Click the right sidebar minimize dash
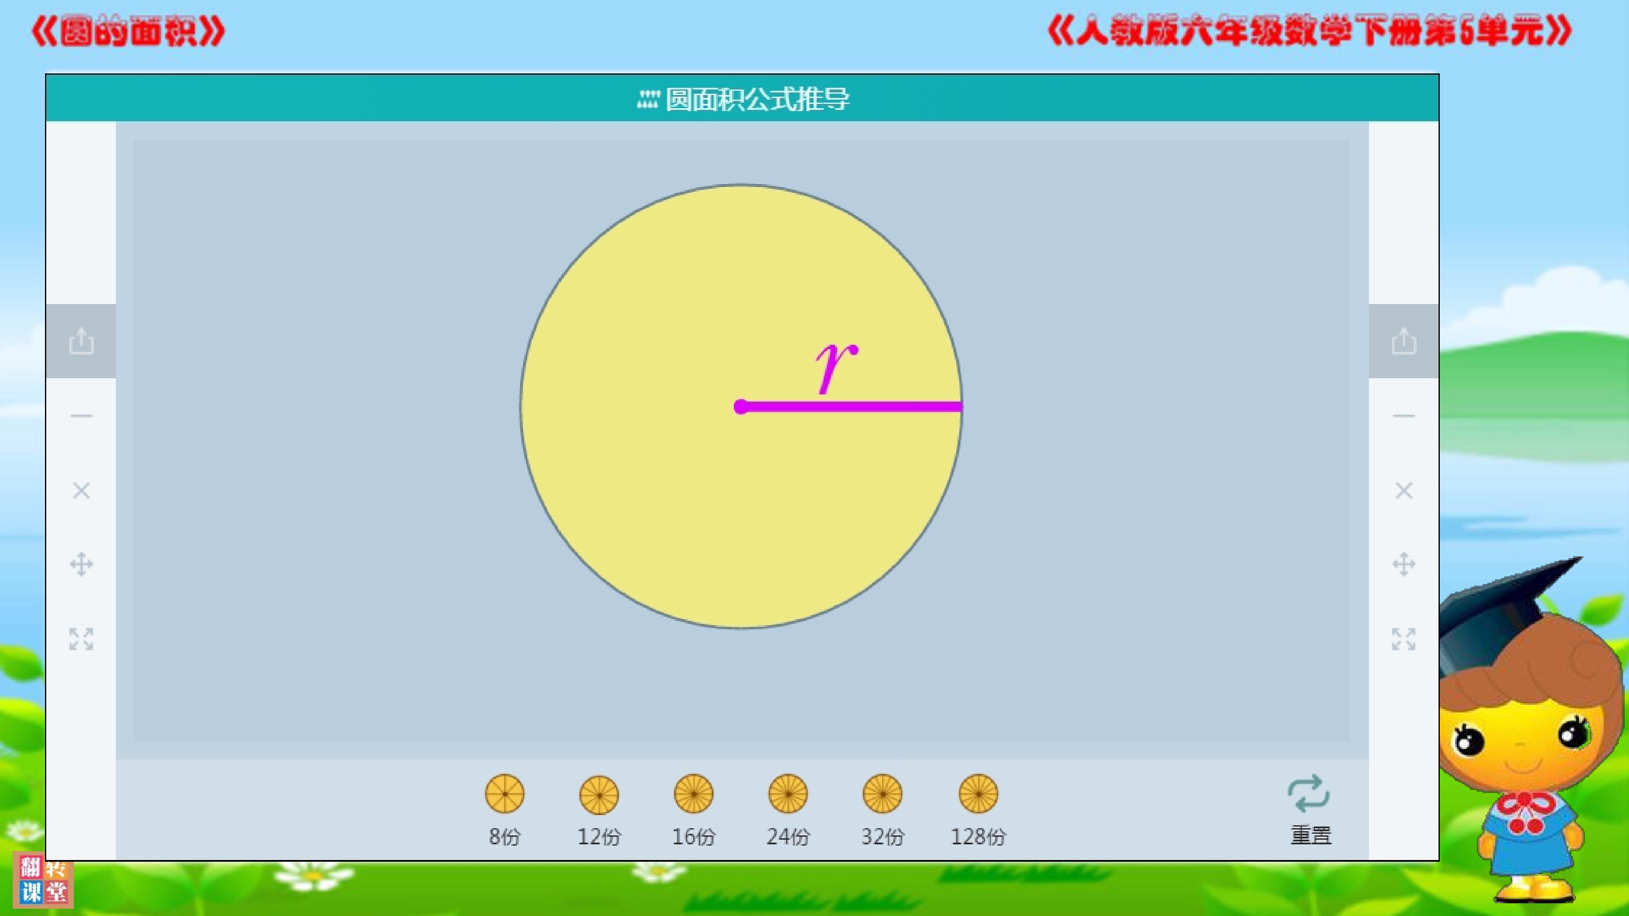1629x916 pixels. click(x=1404, y=416)
